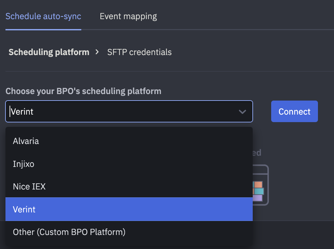
Task: Select Other (Custom BPO Platform) option
Action: [69, 232]
